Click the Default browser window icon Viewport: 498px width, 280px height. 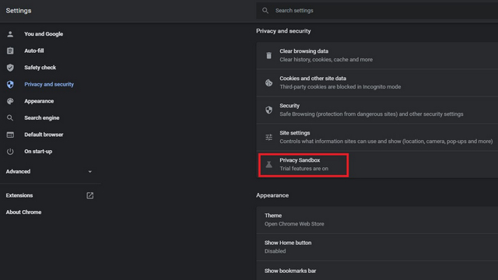tap(10, 135)
